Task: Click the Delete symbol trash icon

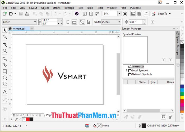Action: click(170, 117)
